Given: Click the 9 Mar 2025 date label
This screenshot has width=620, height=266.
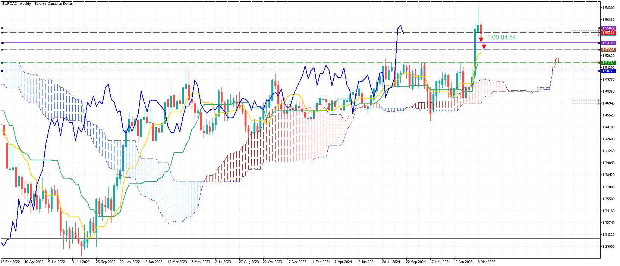Looking at the screenshot, I should coord(487,262).
